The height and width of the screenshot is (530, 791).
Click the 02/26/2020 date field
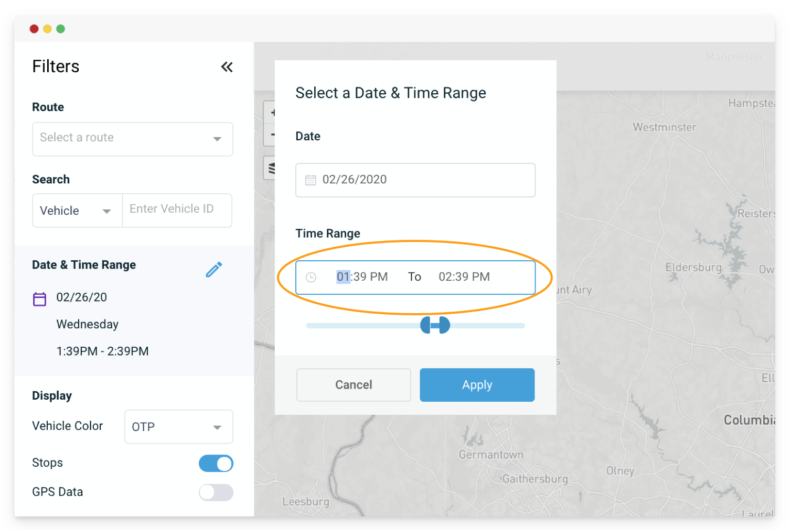pos(415,180)
